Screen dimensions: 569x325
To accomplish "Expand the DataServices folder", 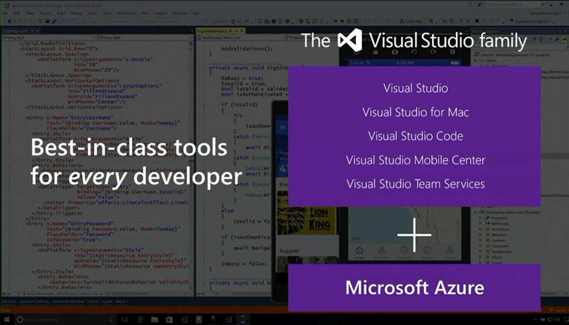I will [x=481, y=251].
